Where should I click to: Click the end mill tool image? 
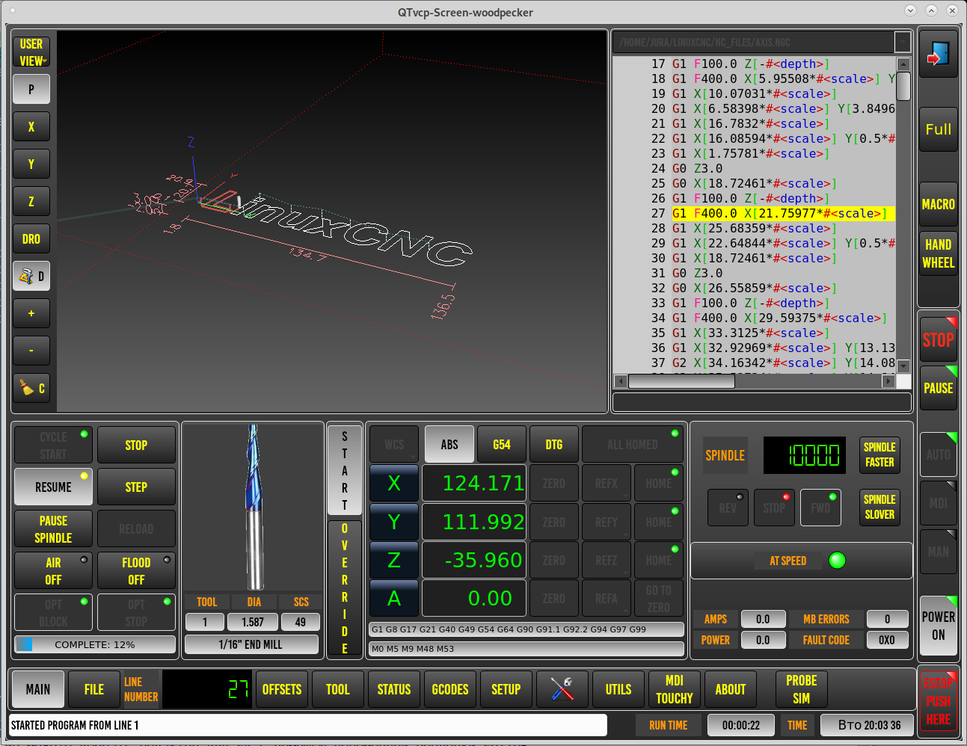coord(253,508)
